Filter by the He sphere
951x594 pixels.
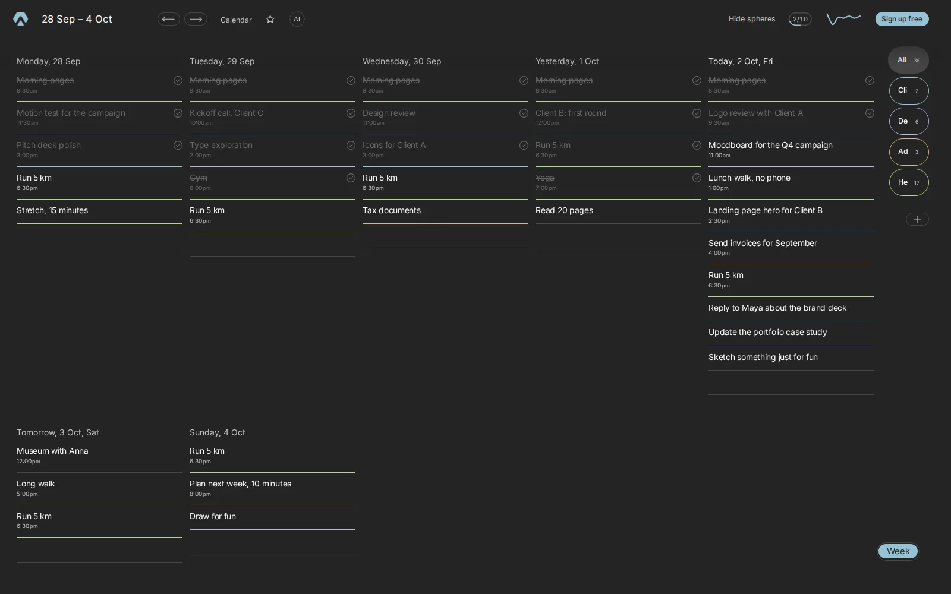coord(909,182)
